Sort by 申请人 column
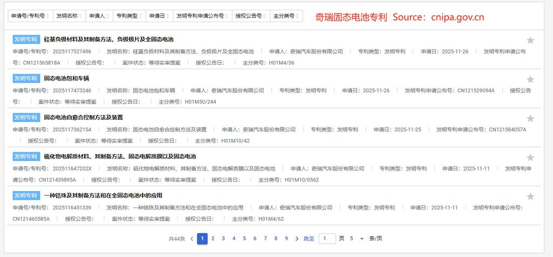The height and width of the screenshot is (257, 553). [x=99, y=16]
